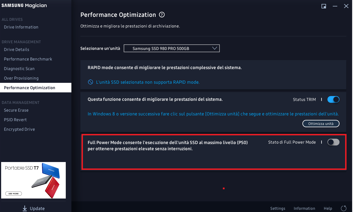353x212 pixels.
Task: Go to Encrypted Drive section
Action: (19, 129)
